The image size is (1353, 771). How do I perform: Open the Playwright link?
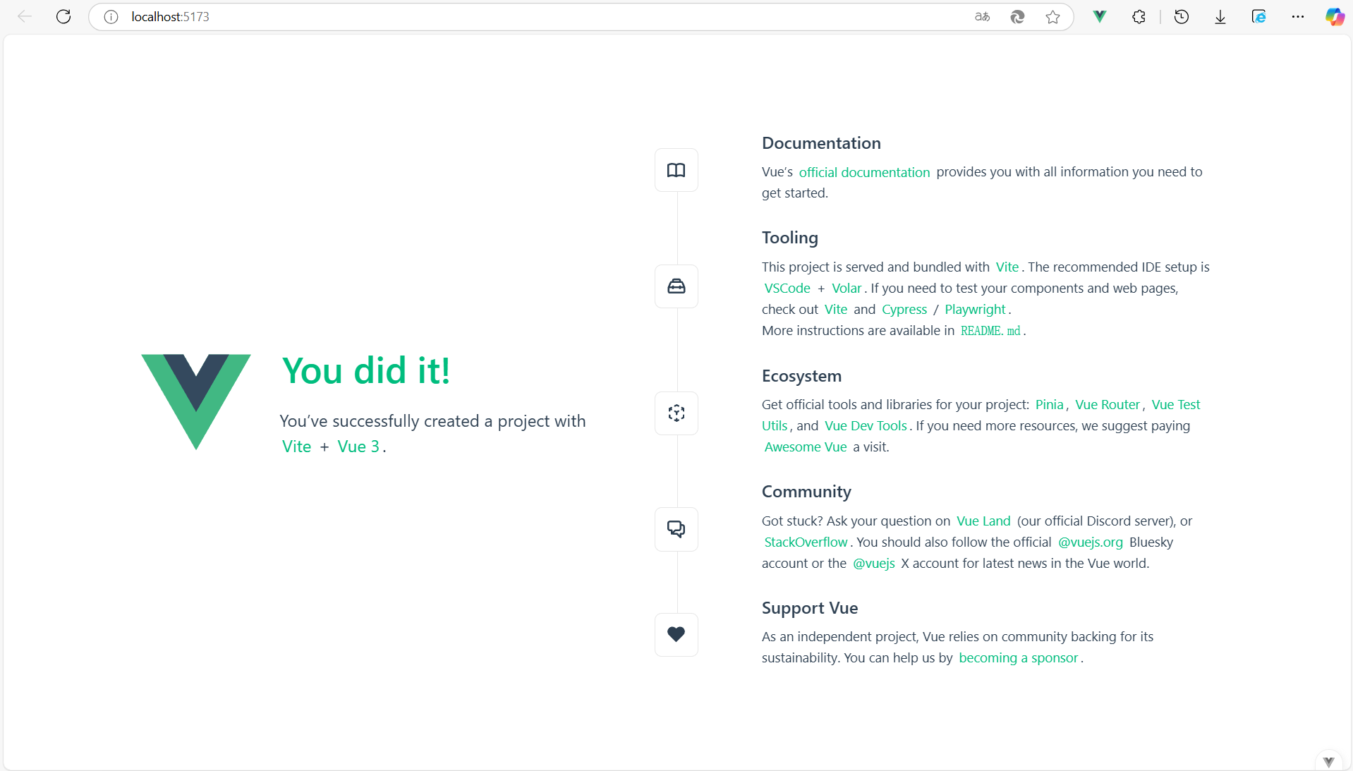[975, 310]
